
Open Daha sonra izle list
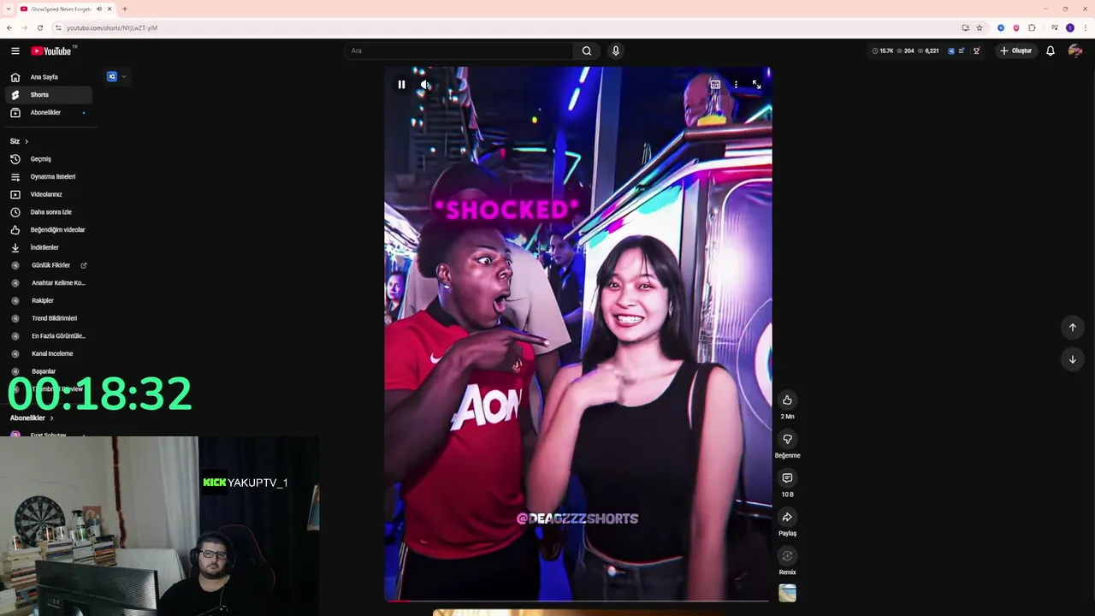(48, 212)
